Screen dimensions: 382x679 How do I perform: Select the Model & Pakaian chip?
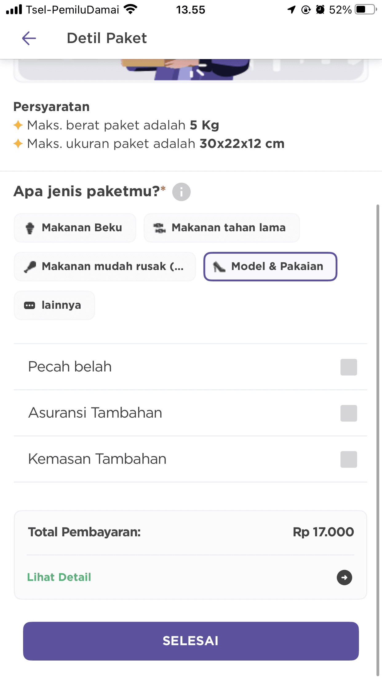coord(270,267)
